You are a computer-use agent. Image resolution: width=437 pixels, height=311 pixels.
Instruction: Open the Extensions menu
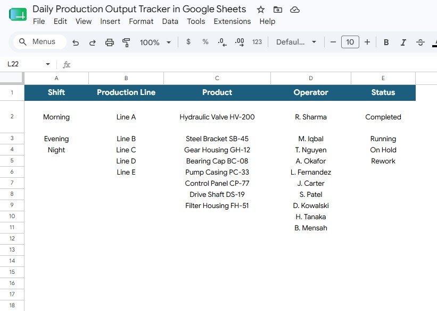click(232, 21)
